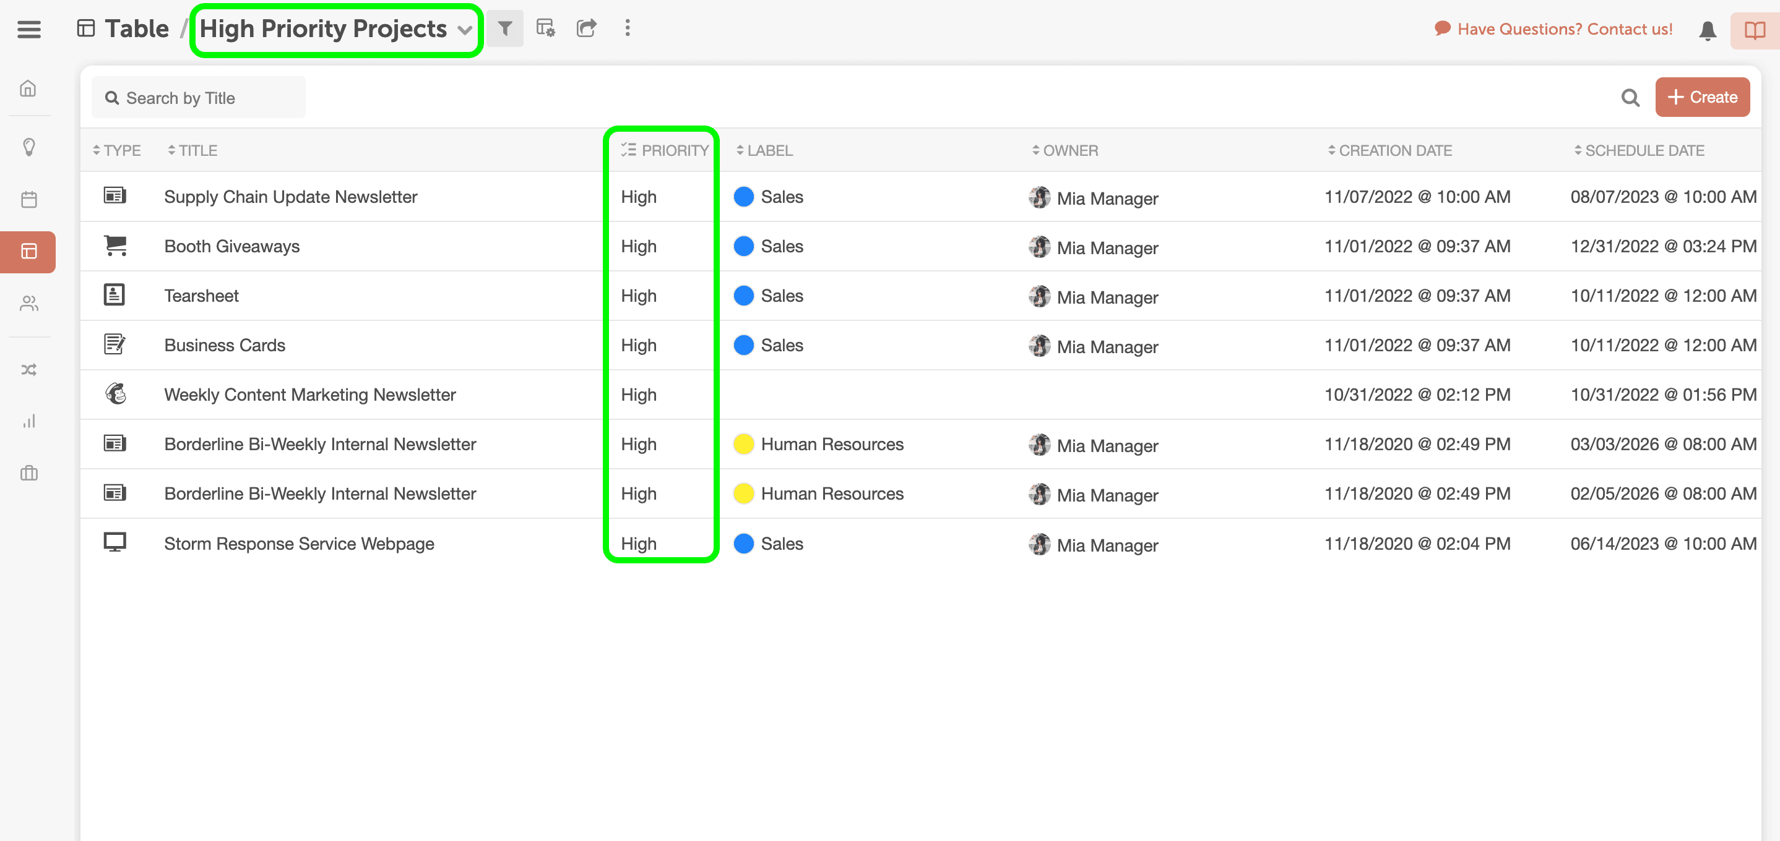This screenshot has width=1780, height=841.
Task: Open the lightbulb ideas sidebar icon
Action: 28,147
